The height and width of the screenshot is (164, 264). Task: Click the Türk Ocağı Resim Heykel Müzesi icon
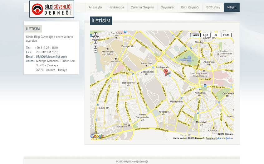[204, 71]
